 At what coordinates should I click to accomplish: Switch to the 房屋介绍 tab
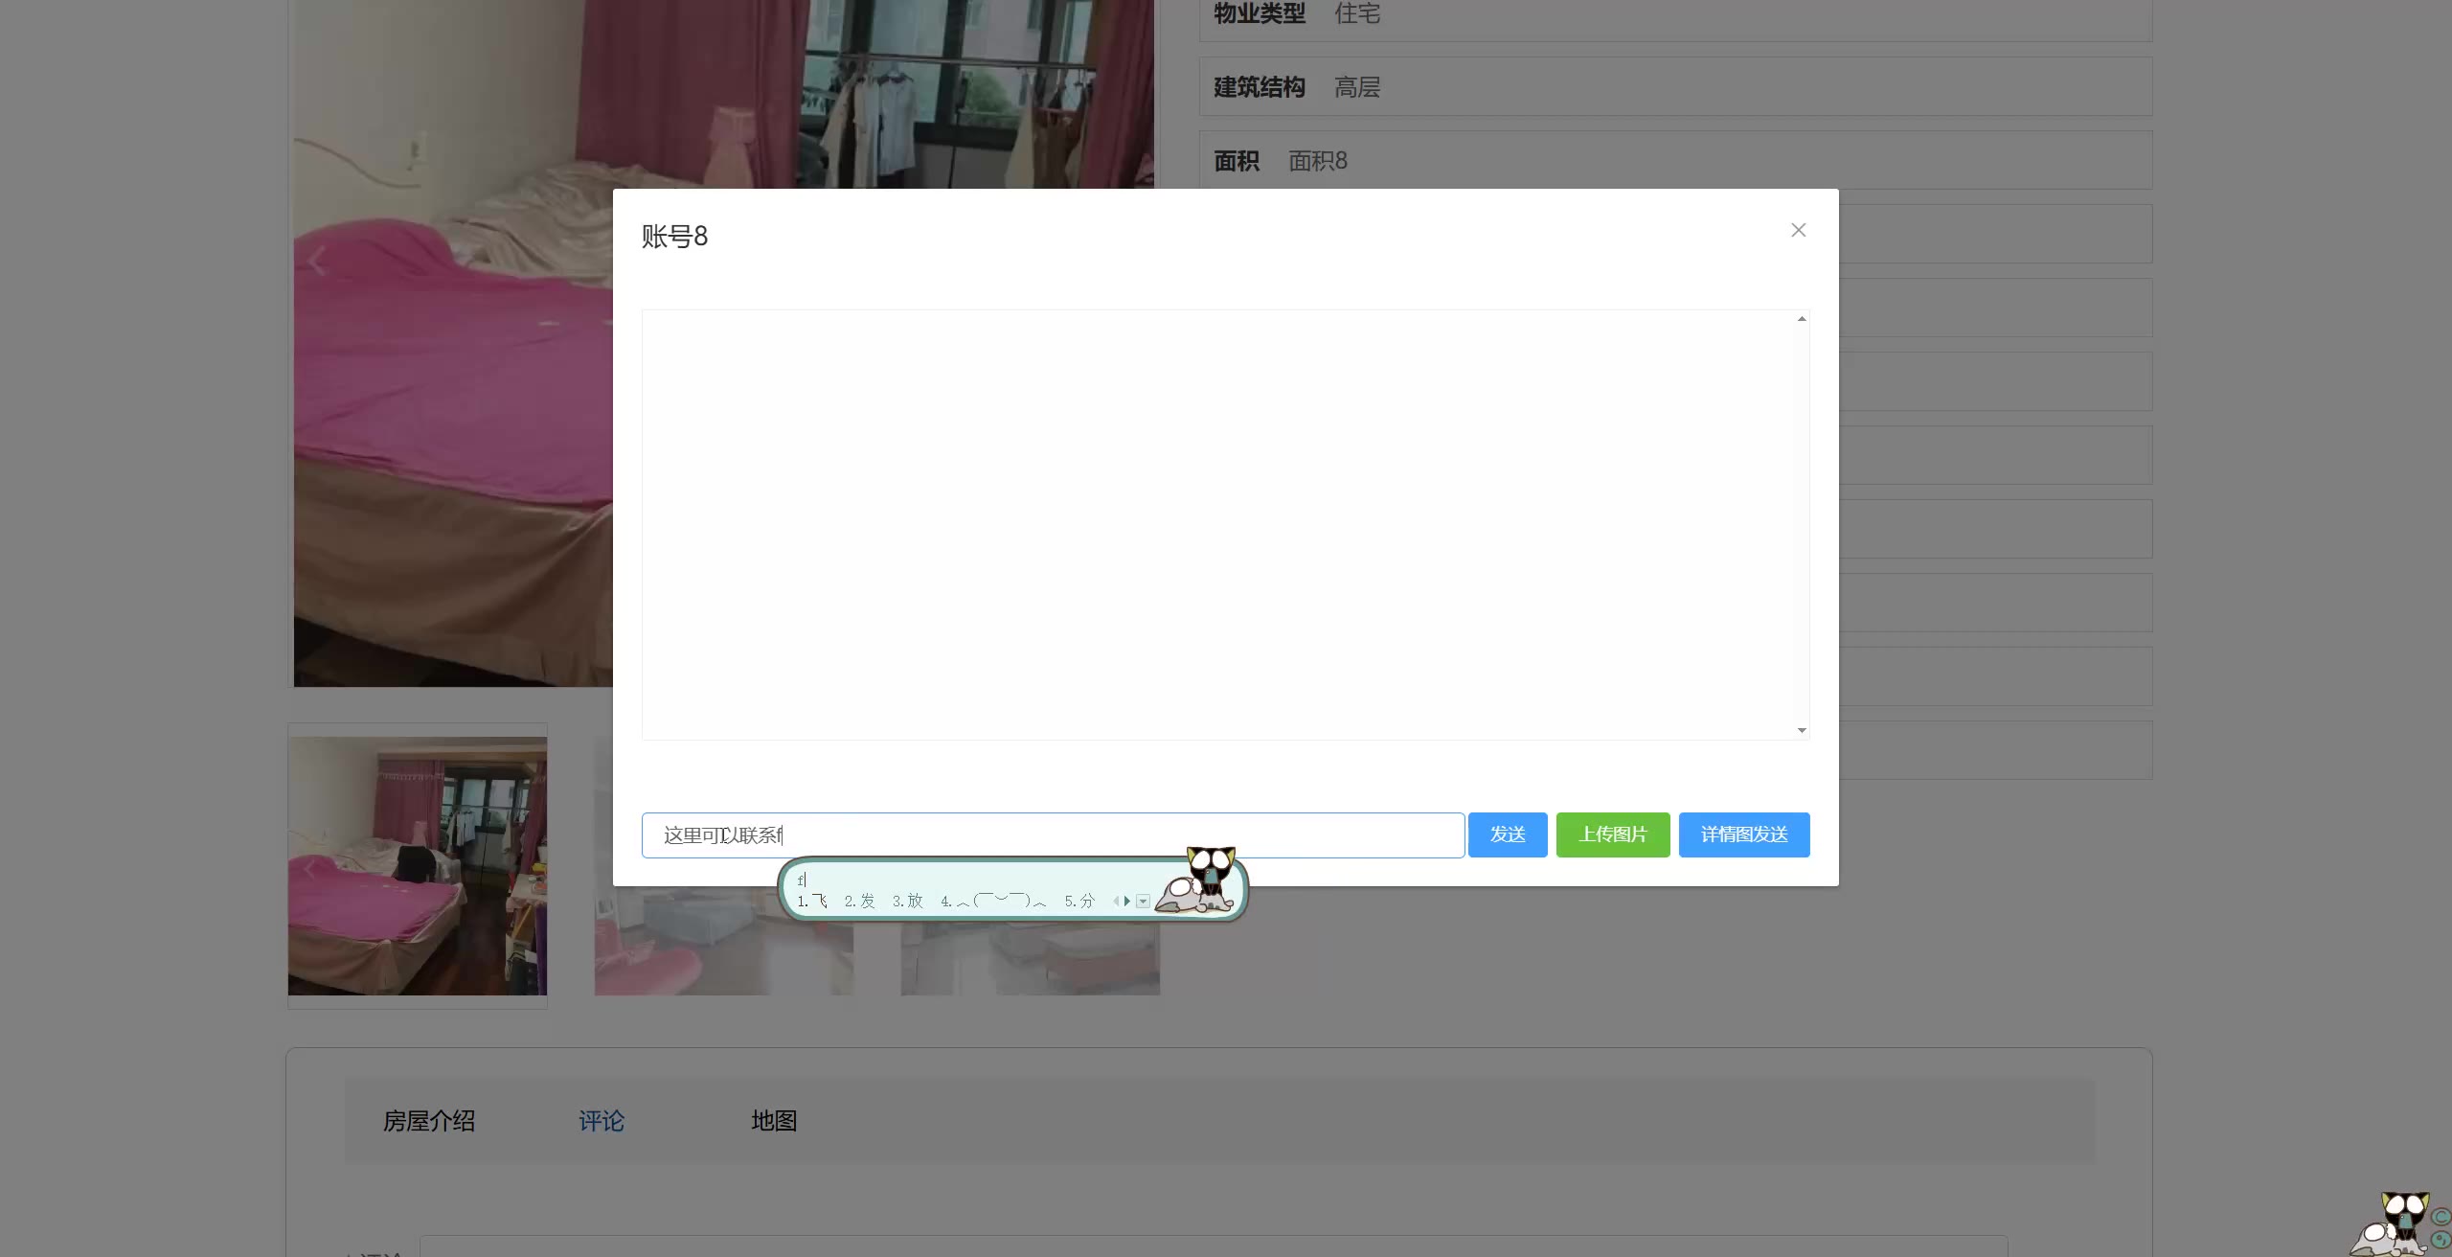coord(428,1121)
